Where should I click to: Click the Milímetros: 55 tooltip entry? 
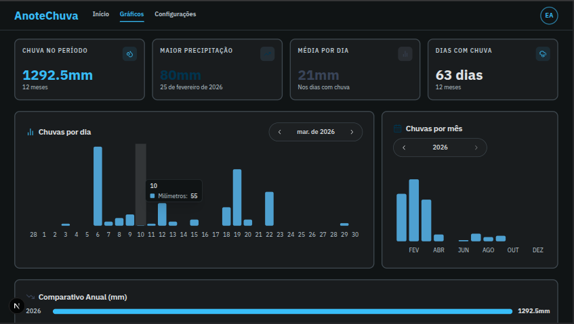[174, 195]
